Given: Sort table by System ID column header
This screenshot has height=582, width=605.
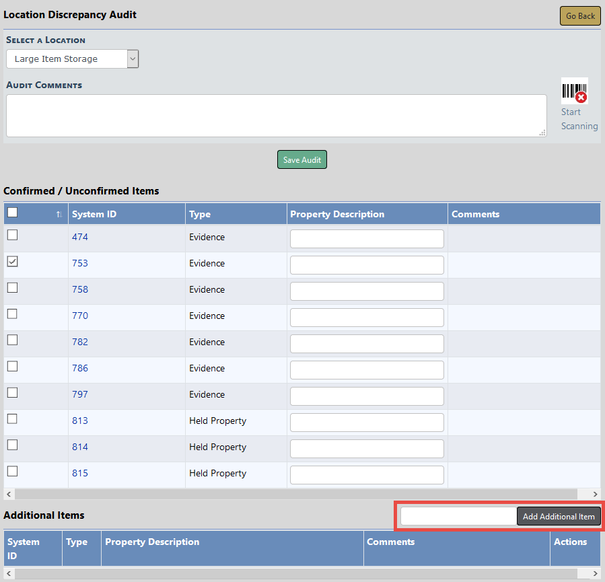Looking at the screenshot, I should pyautogui.click(x=94, y=215).
